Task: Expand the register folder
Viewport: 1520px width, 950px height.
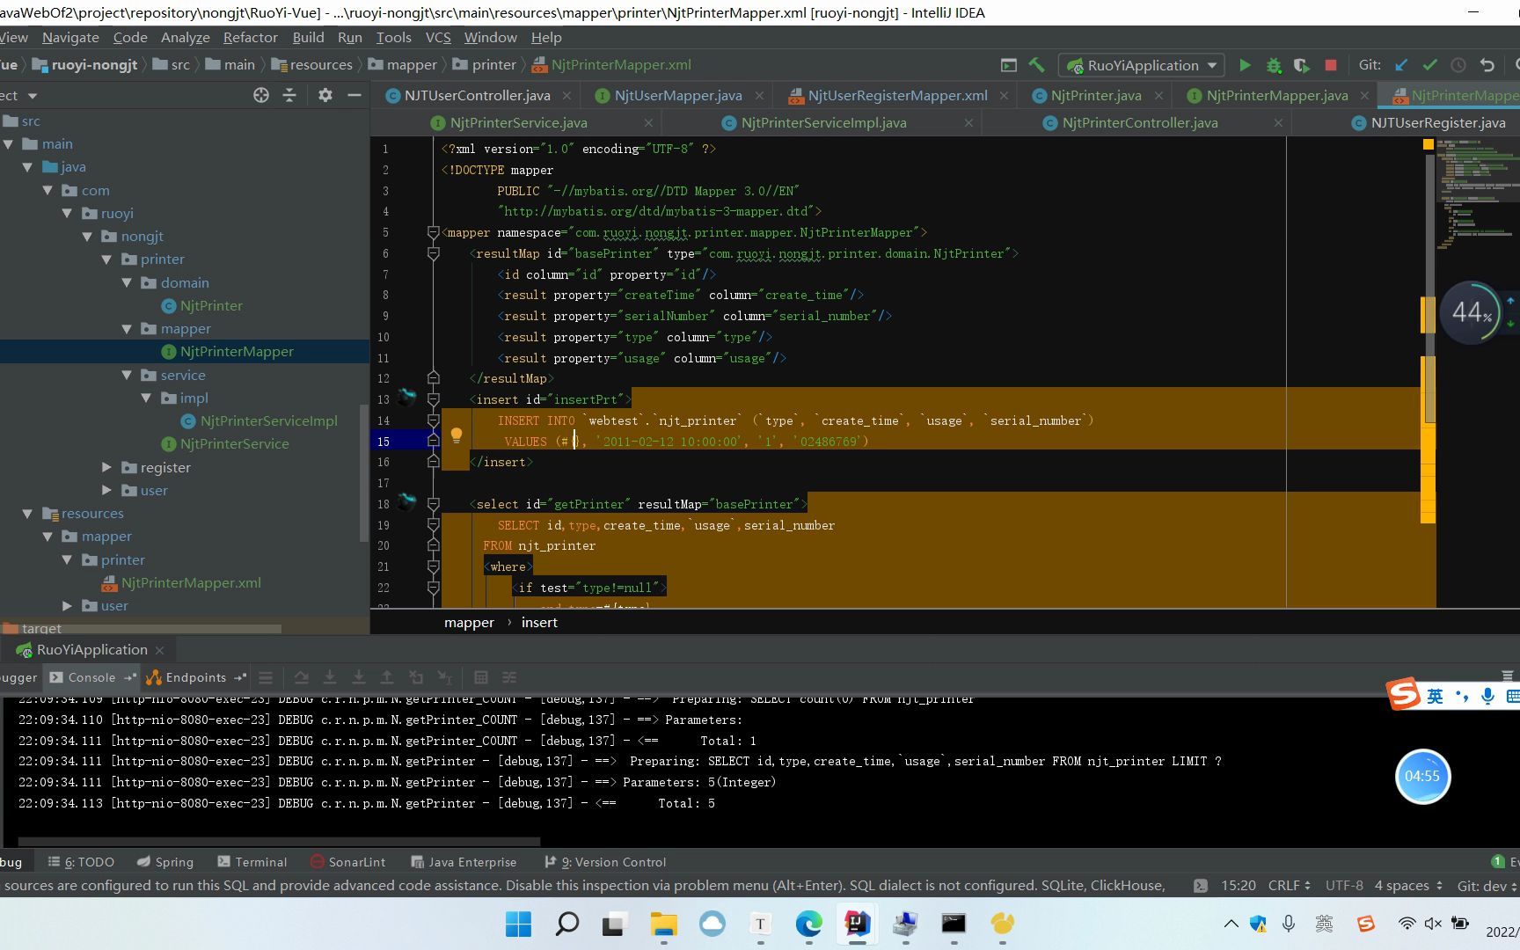Action: pos(106,467)
